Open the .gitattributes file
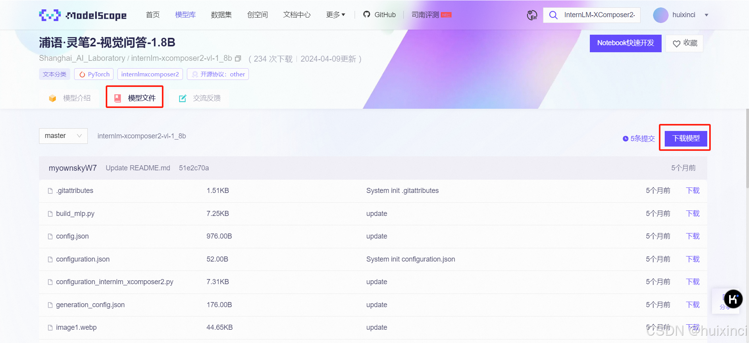The height and width of the screenshot is (343, 749). [75, 191]
